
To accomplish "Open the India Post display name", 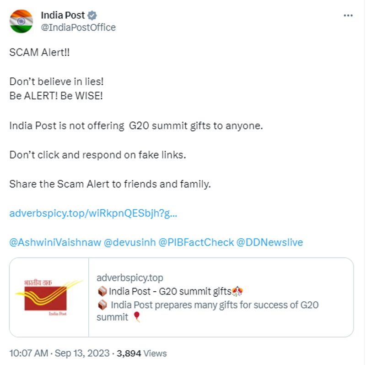I will (63, 15).
